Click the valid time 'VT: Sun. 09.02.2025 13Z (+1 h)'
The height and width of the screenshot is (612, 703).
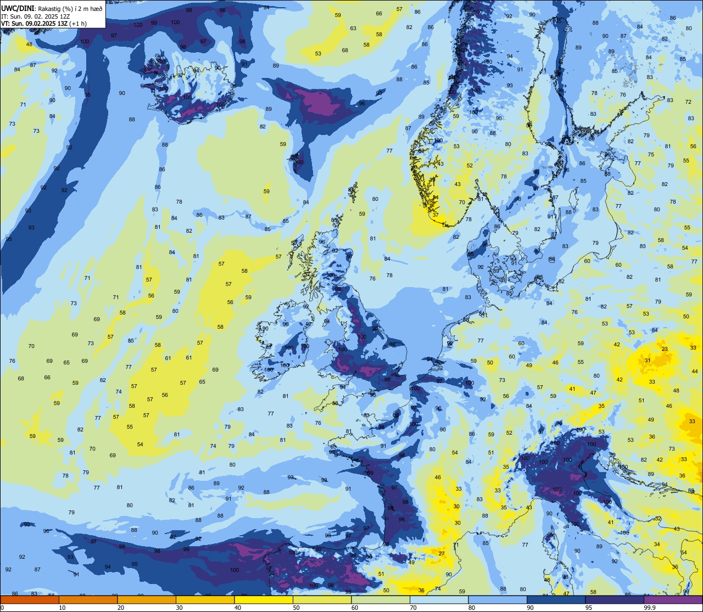point(44,24)
